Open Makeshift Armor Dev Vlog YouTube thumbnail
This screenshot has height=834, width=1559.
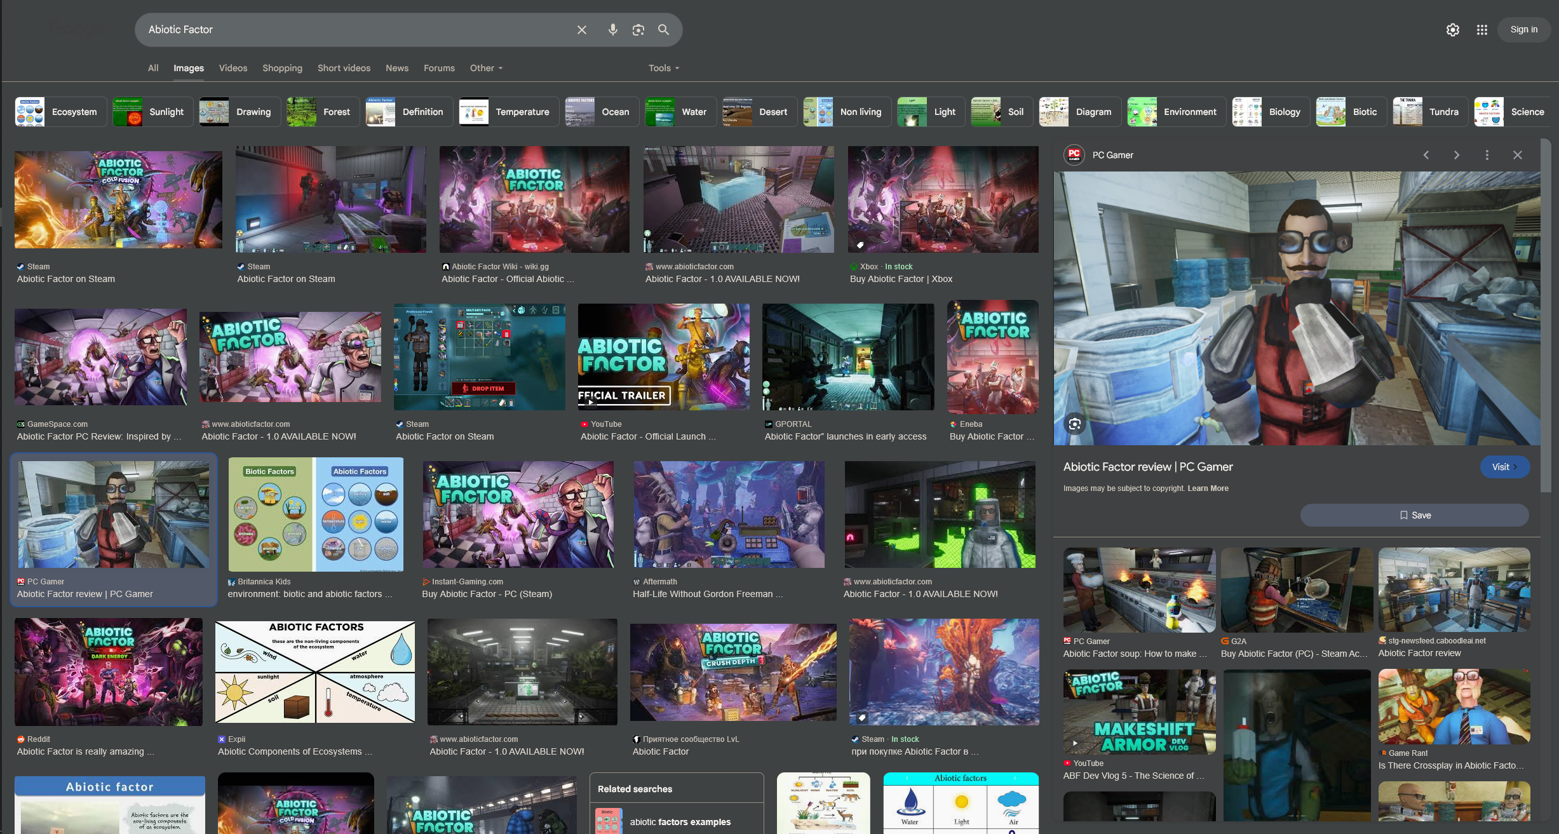[x=1139, y=712]
